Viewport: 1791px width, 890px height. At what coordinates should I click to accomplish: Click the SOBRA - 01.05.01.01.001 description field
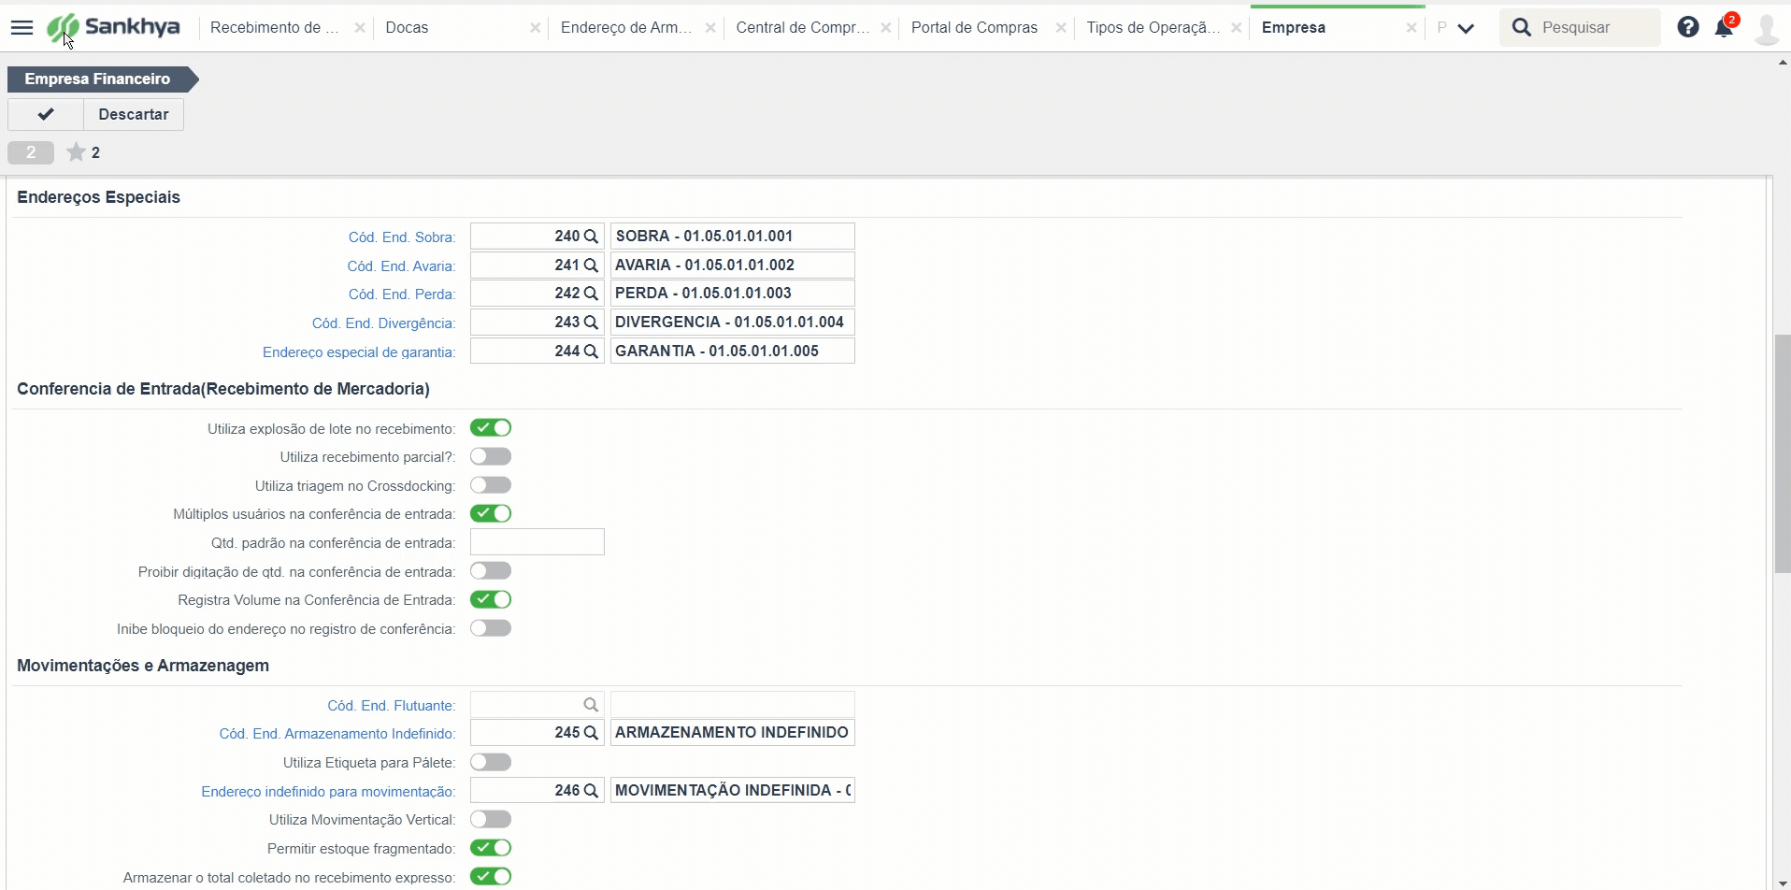click(733, 237)
